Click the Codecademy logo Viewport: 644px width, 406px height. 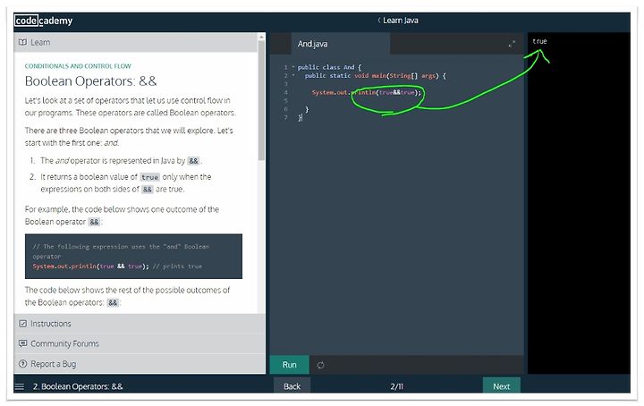(x=43, y=21)
